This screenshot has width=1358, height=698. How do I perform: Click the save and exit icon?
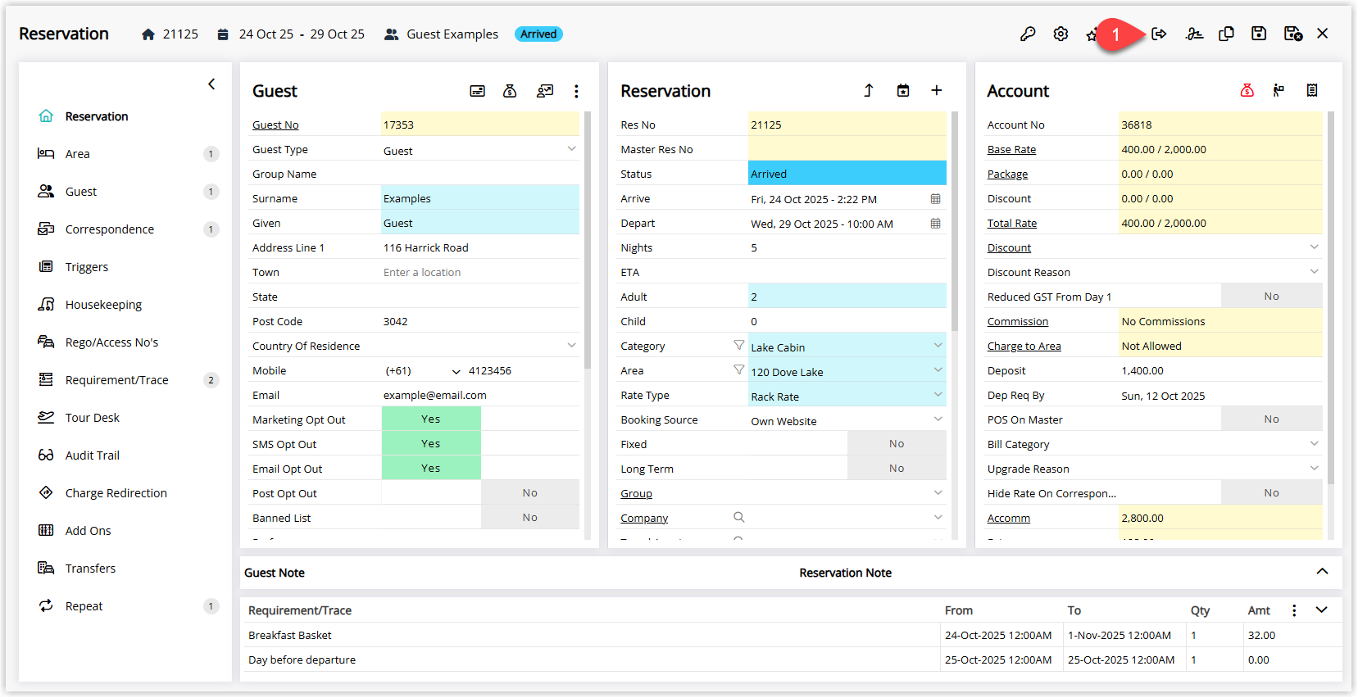(x=1293, y=34)
